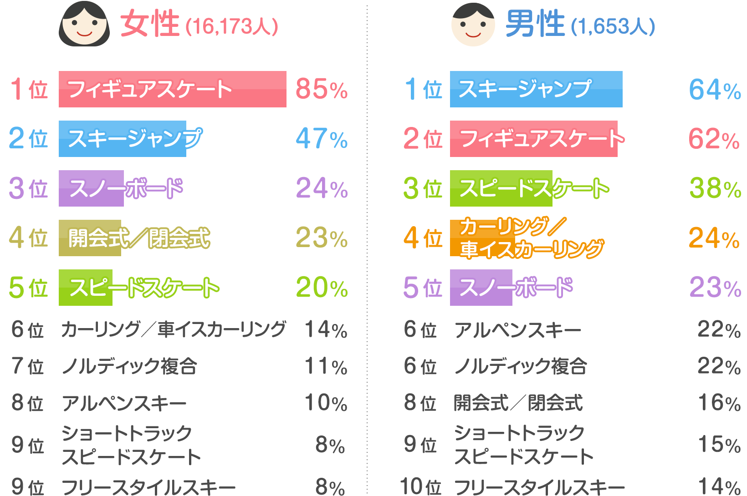Image resolution: width=747 pixels, height=496 pixels.
Task: Click the olive 開会式/閉会式 bar under 女性
Action: 90,238
